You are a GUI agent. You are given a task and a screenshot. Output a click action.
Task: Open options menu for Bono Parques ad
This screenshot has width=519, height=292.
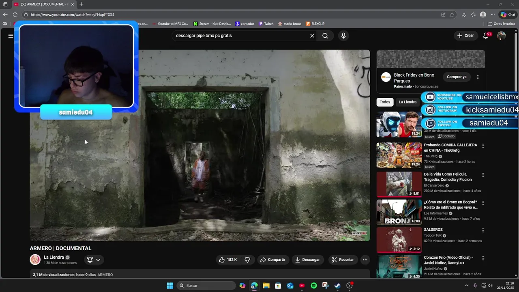tap(478, 77)
